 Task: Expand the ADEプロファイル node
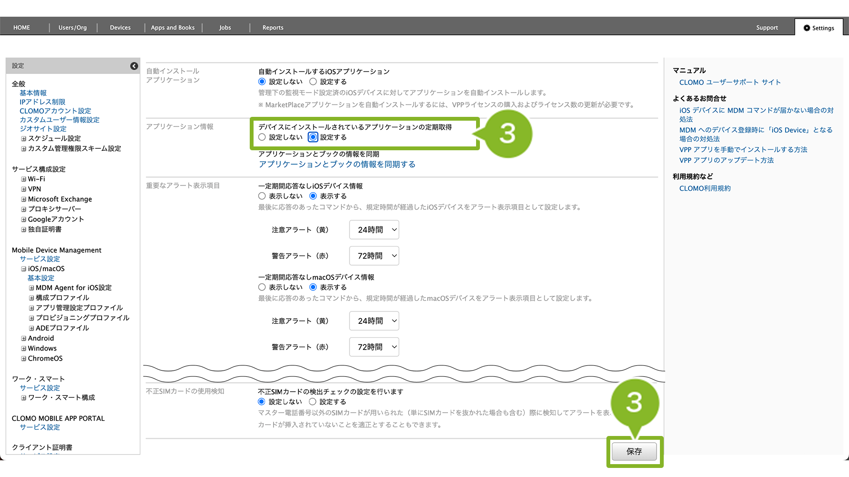(32, 328)
